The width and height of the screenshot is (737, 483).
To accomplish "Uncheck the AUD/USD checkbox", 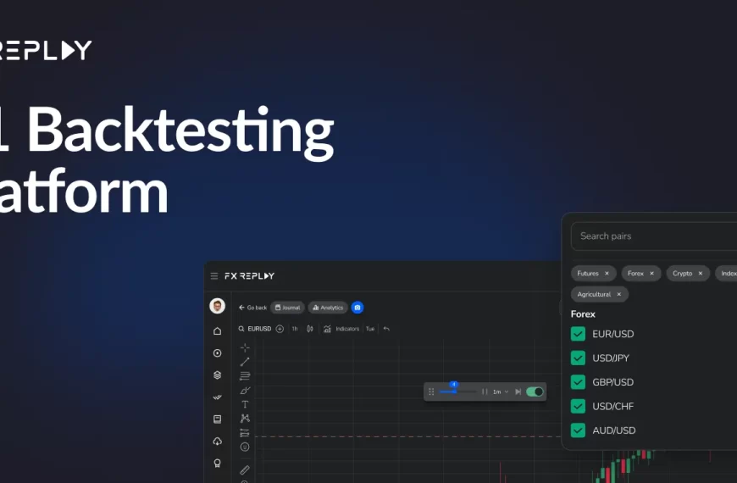I will pyautogui.click(x=578, y=430).
